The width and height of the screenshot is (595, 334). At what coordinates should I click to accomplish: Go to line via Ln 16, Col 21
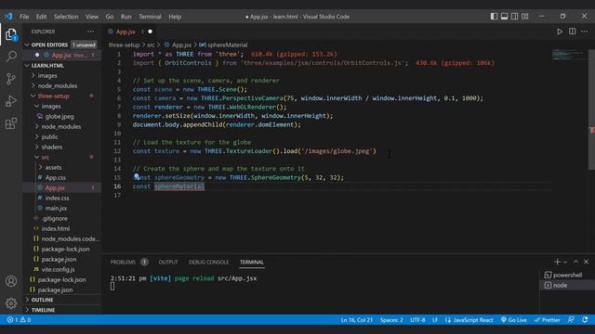click(x=356, y=320)
